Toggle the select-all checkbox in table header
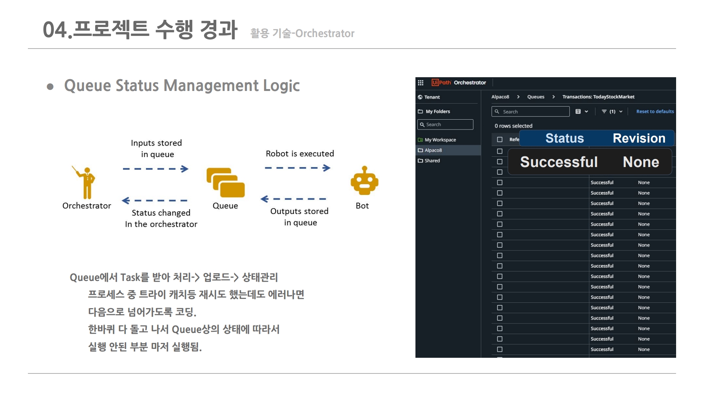 500,140
